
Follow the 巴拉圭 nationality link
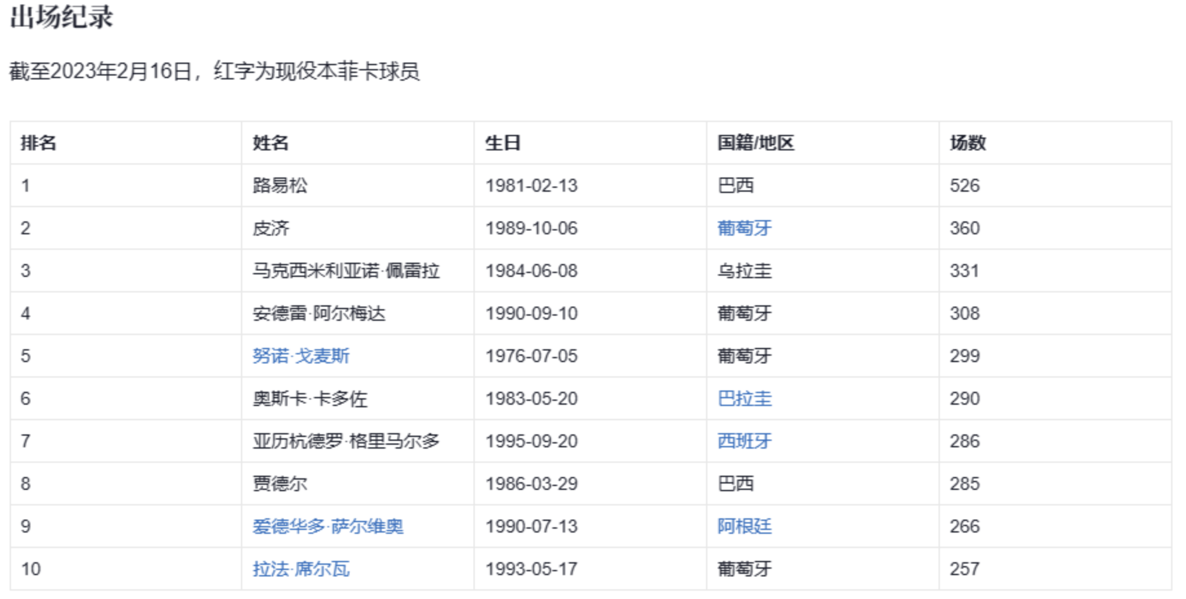coord(745,398)
